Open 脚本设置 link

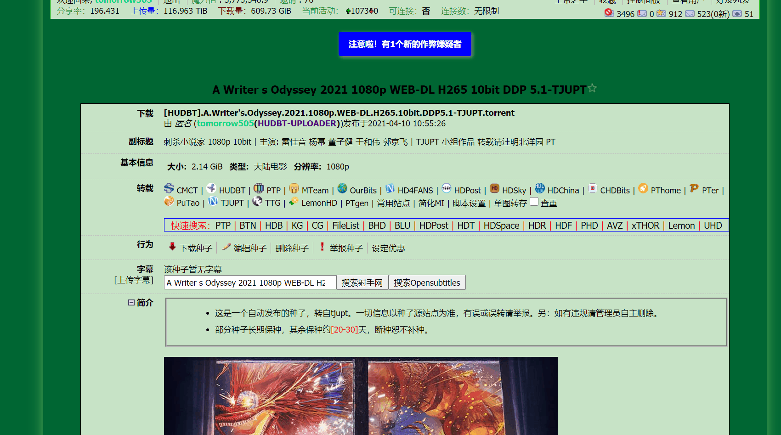tap(469, 203)
